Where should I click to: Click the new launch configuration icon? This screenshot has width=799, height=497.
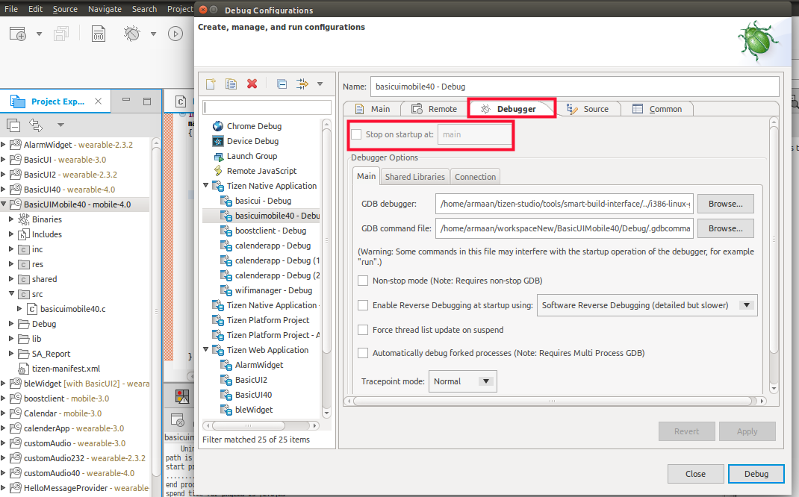[x=211, y=84]
